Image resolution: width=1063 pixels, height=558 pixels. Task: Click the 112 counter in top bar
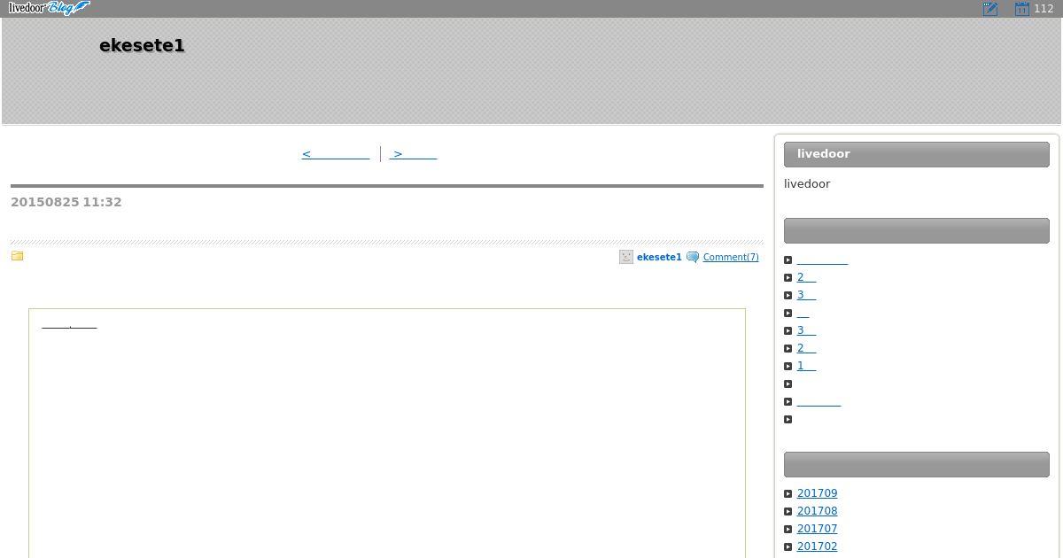1043,9
